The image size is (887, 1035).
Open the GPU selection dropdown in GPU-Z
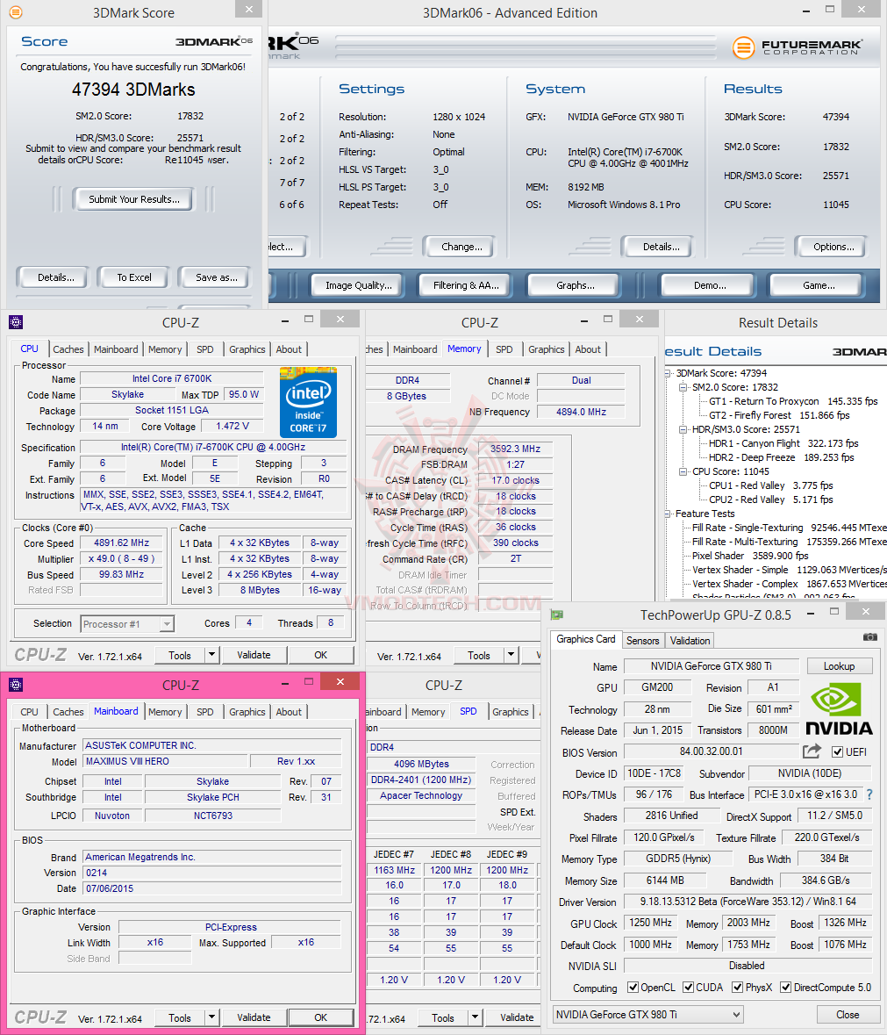pos(647,1014)
